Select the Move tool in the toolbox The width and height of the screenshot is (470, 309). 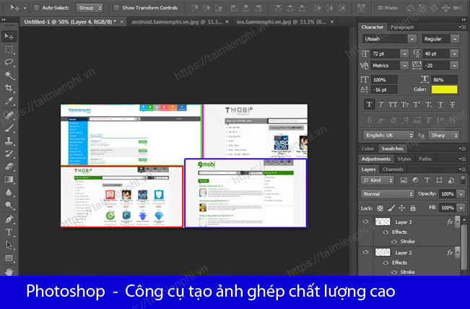click(x=9, y=36)
